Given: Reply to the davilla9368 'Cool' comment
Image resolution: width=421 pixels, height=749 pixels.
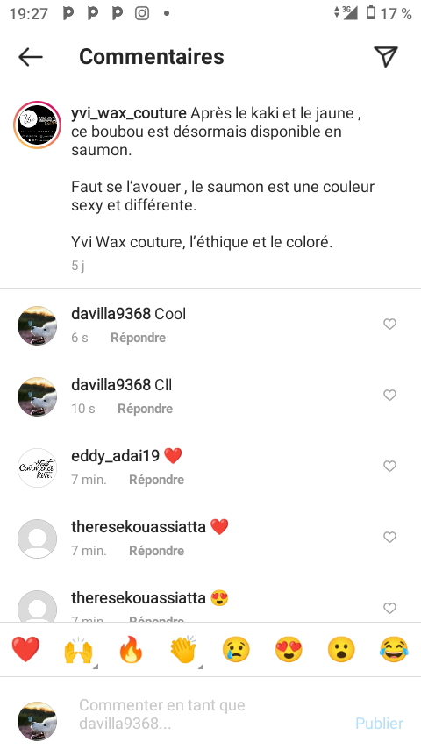Looking at the screenshot, I should 138,338.
